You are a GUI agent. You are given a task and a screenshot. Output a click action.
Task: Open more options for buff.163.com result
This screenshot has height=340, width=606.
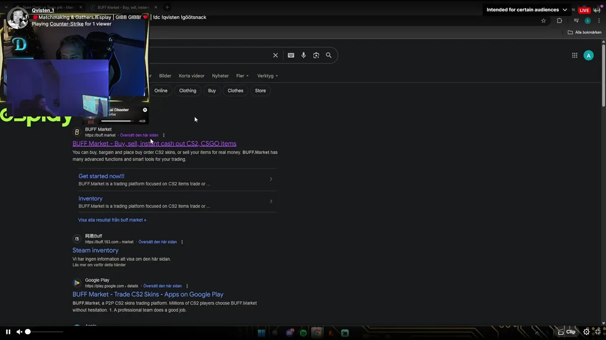(x=182, y=242)
